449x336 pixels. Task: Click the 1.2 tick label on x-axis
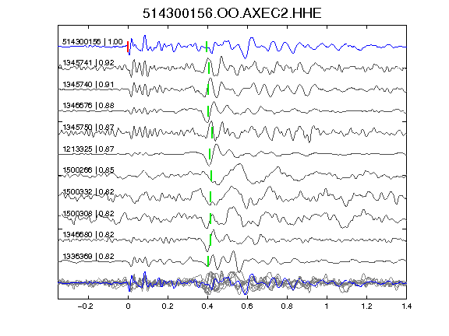point(366,306)
